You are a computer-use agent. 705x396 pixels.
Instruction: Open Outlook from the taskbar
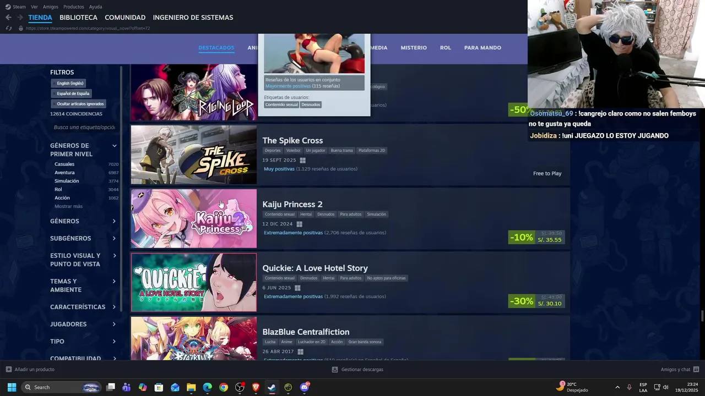175,387
